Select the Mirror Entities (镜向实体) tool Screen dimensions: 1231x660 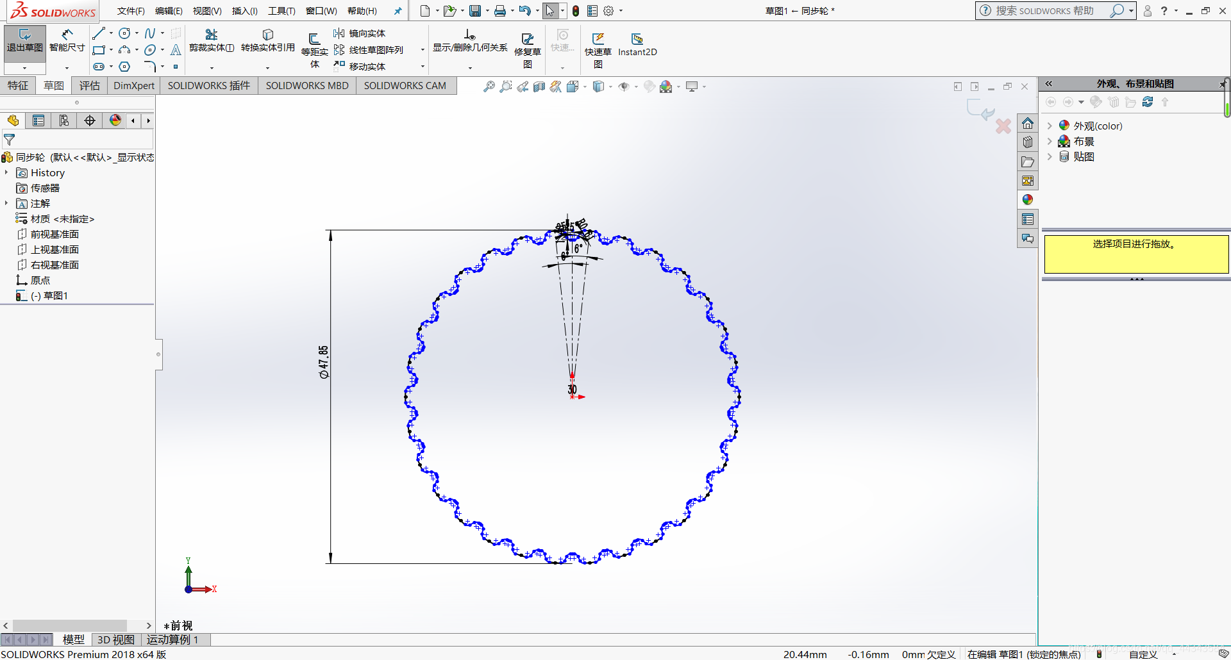point(360,33)
